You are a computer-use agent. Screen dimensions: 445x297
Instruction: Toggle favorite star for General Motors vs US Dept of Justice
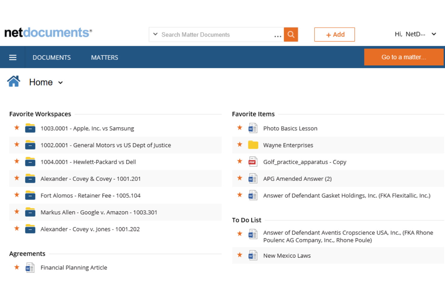click(x=17, y=144)
